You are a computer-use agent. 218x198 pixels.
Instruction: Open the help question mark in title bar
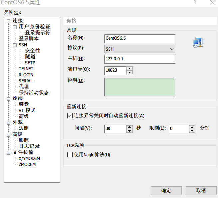tap(195, 2)
